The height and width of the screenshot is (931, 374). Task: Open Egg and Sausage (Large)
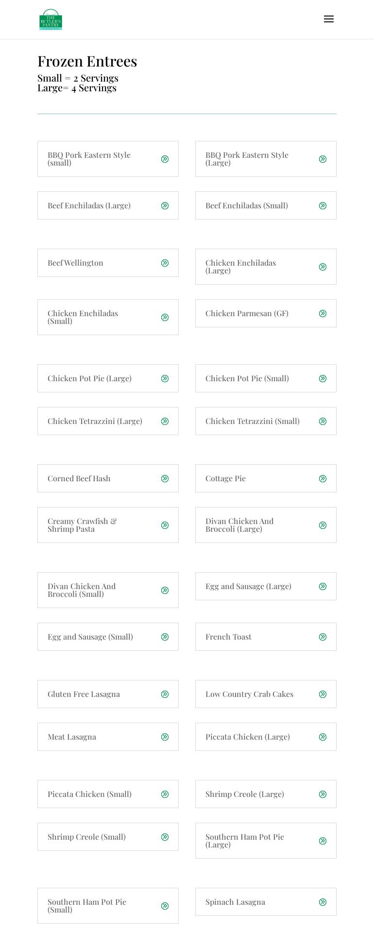point(266,586)
